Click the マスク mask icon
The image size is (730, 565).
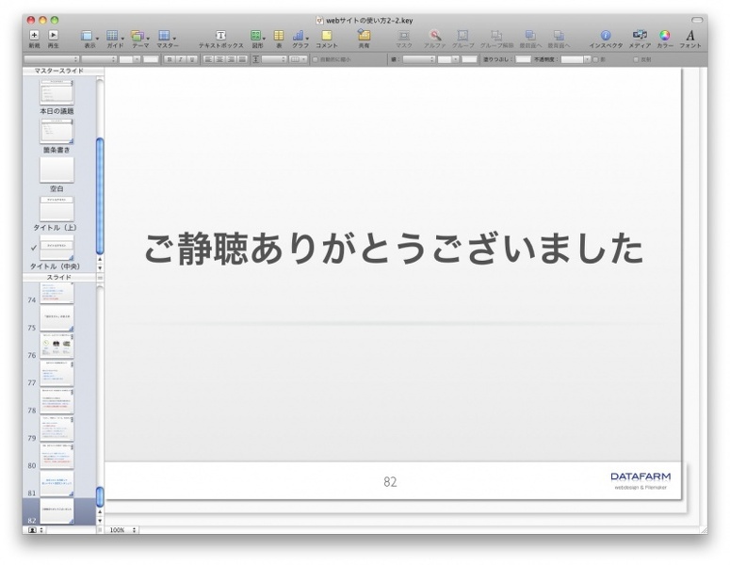click(x=404, y=36)
